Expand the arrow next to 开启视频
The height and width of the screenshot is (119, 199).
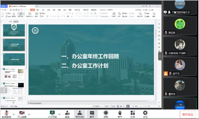(29, 114)
